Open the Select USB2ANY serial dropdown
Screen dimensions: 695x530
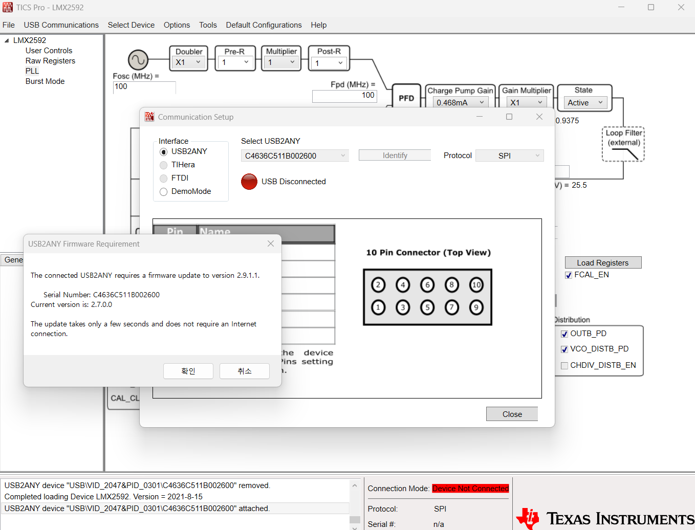coord(295,156)
